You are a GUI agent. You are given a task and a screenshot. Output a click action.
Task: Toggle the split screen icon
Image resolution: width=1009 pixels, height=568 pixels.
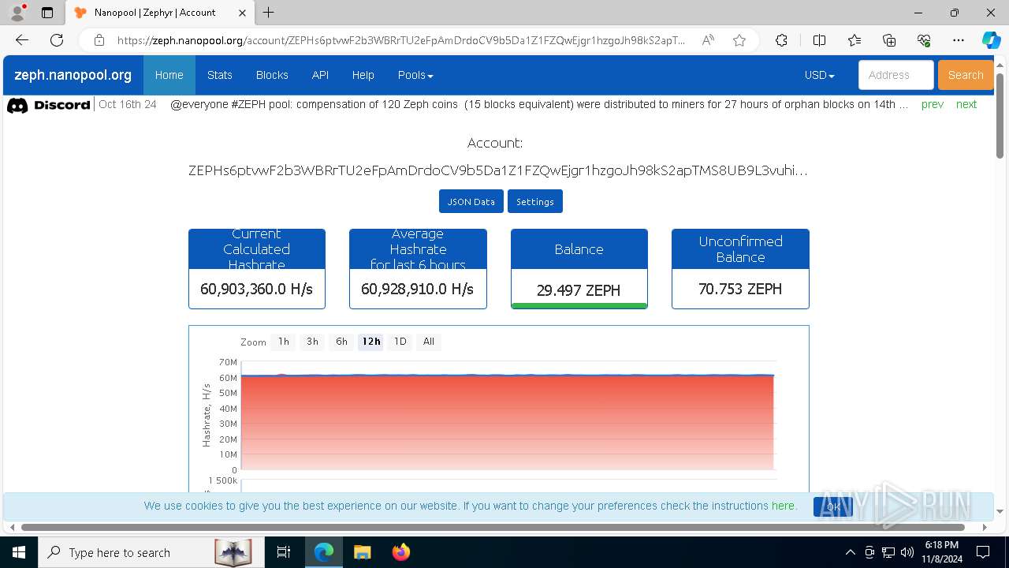(819, 40)
